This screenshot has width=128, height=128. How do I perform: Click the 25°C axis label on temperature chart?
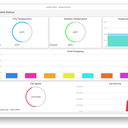[106, 40]
